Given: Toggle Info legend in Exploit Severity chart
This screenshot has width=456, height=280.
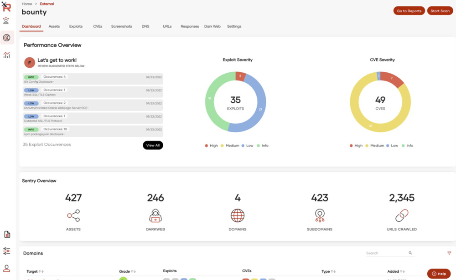Looking at the screenshot, I should click(263, 145).
